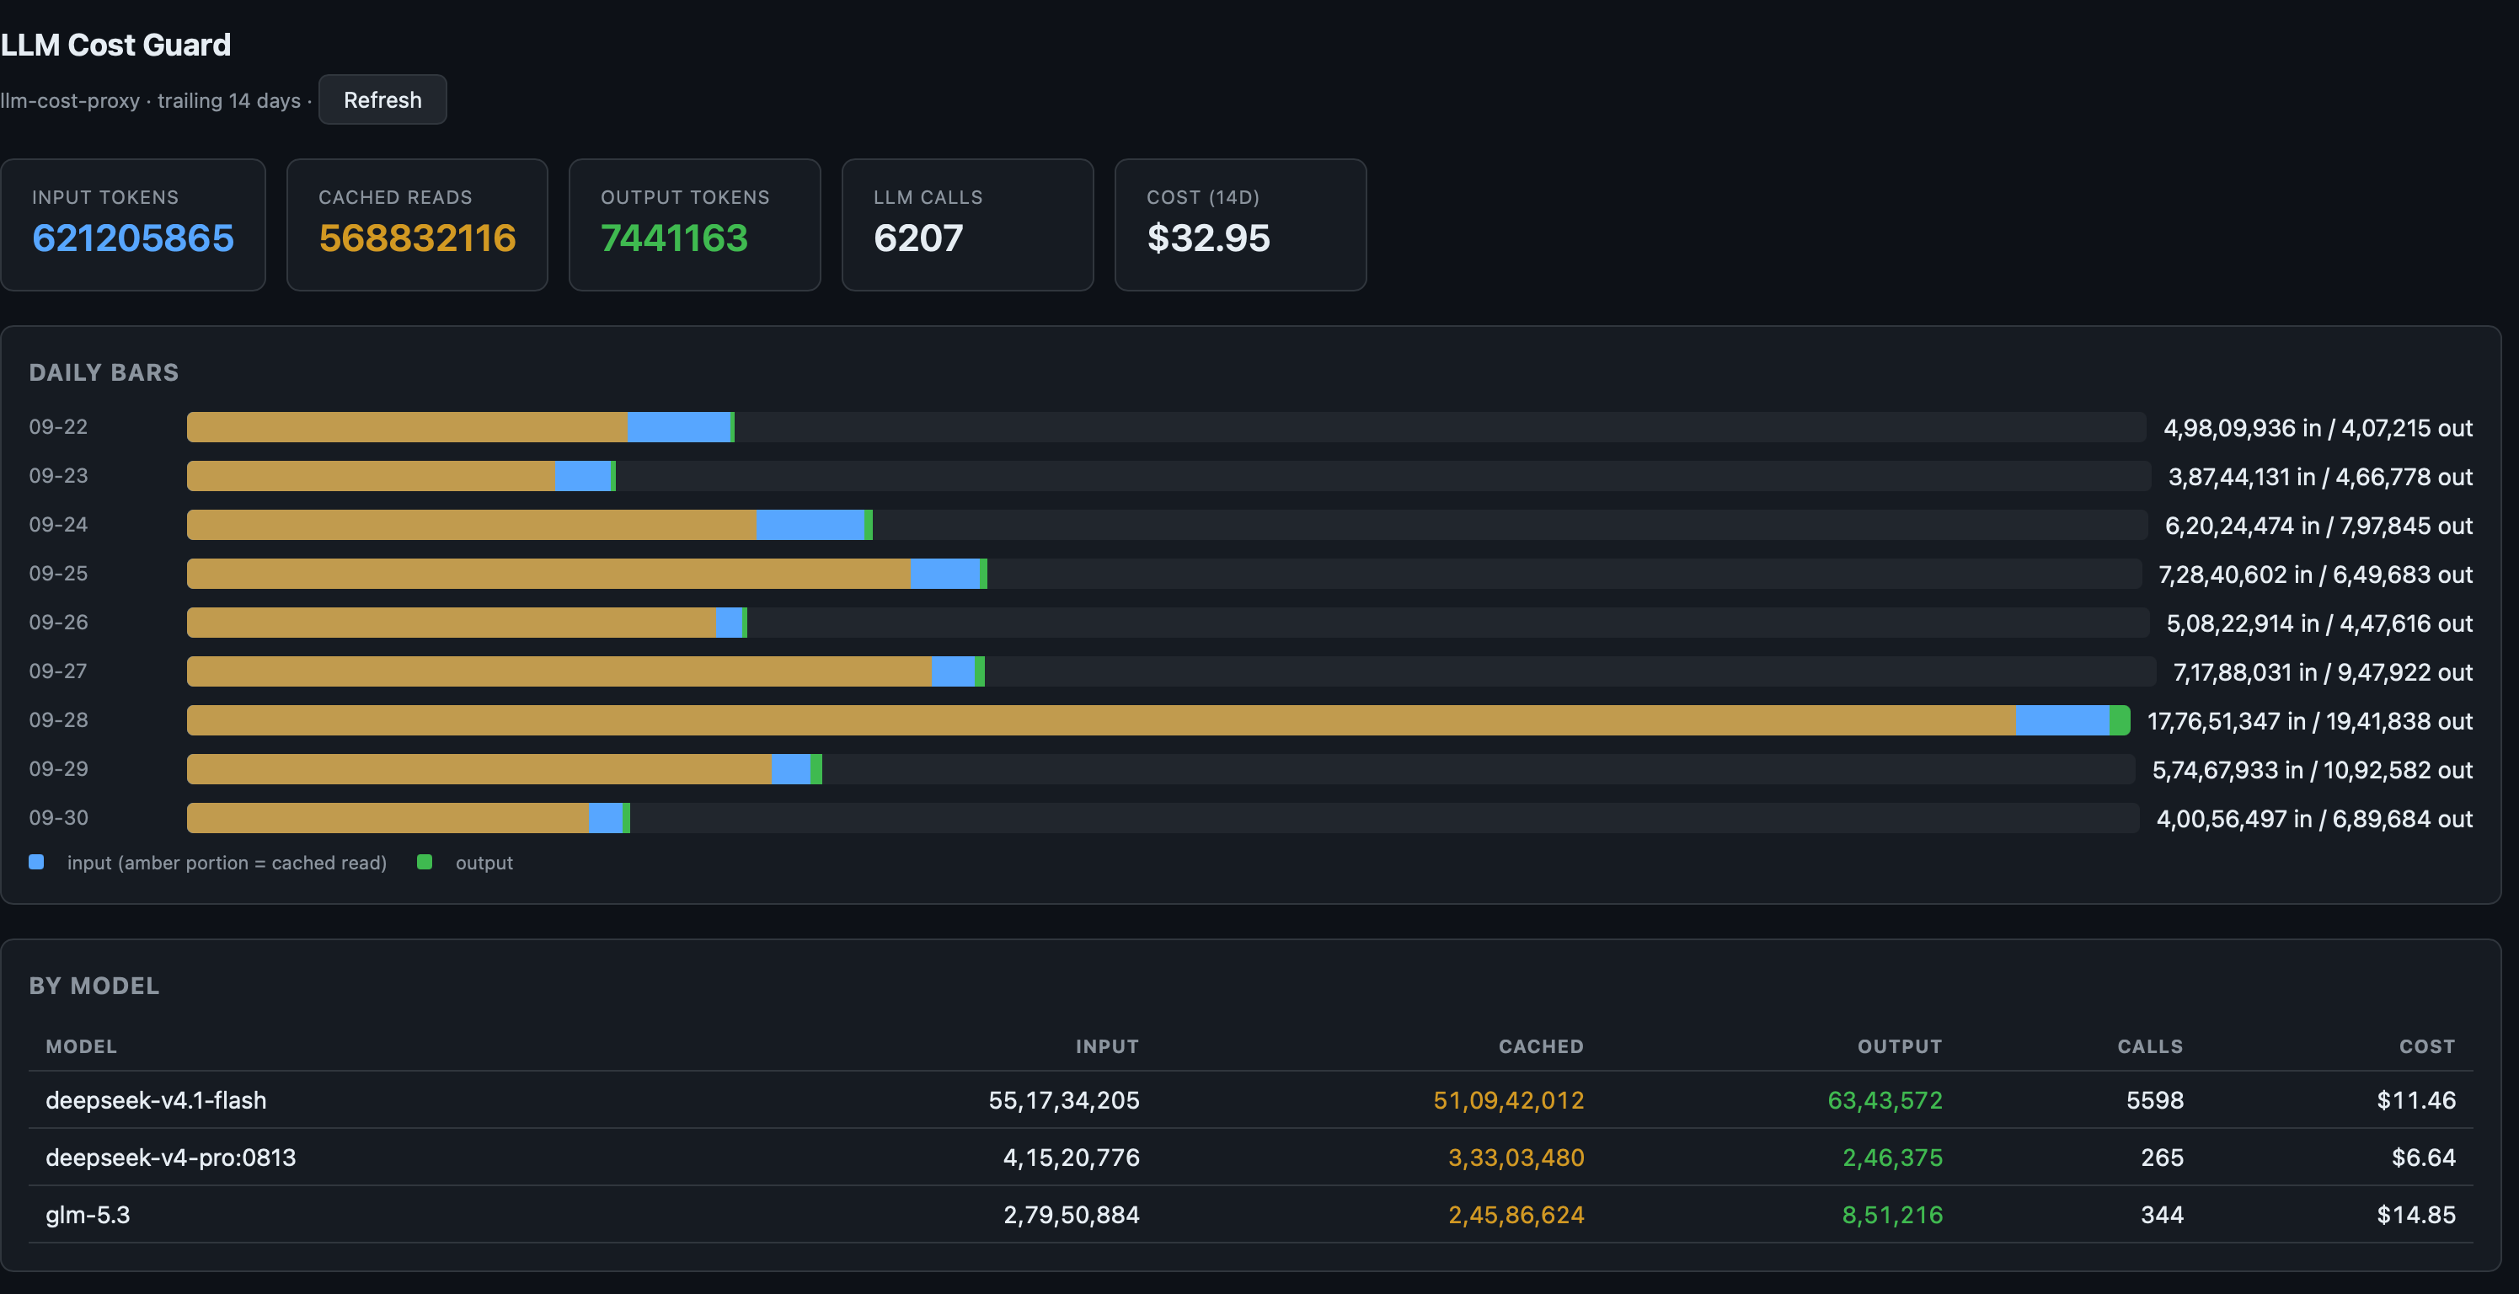
Task: Select the Output Tokens stat card
Action: pos(694,225)
